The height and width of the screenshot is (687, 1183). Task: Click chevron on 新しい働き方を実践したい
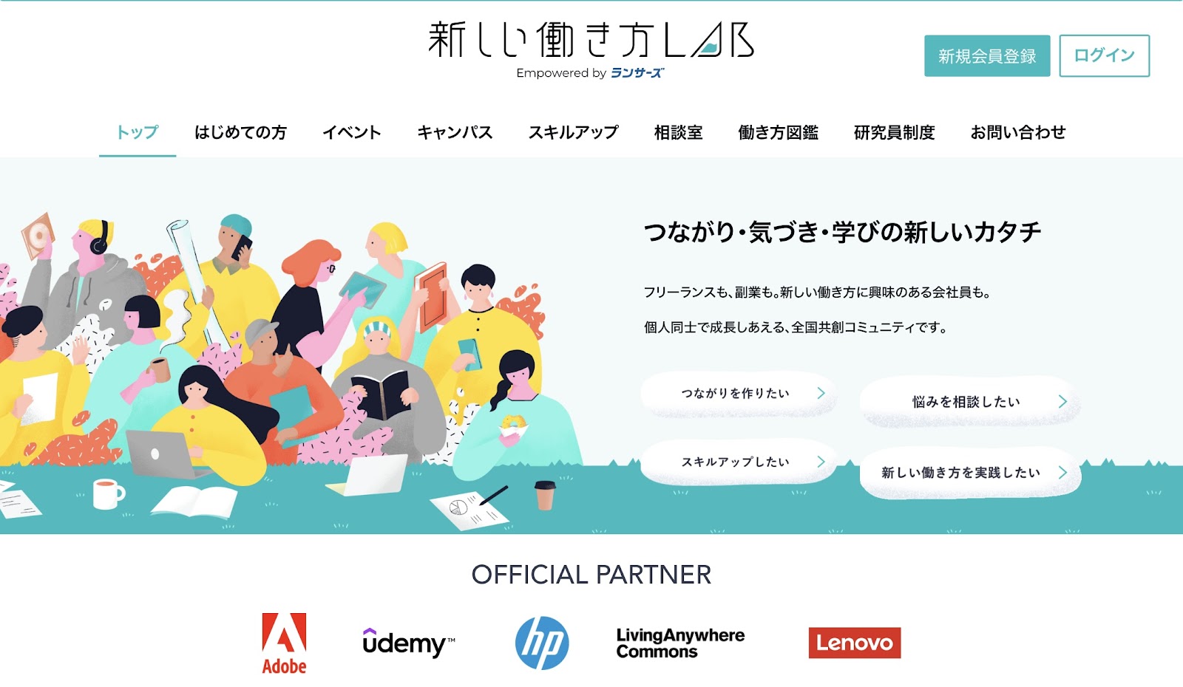(1062, 472)
